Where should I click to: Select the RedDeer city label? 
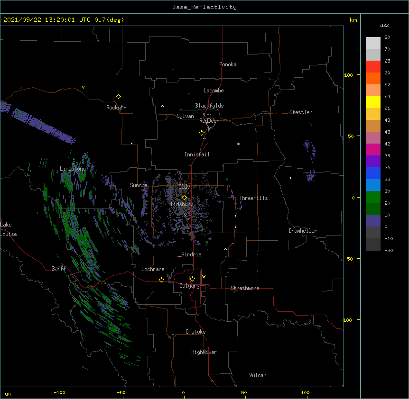click(209, 121)
